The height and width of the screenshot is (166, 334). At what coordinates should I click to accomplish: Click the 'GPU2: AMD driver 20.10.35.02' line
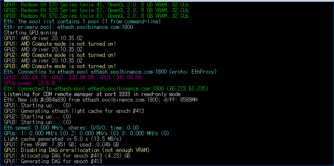click(x=43, y=49)
